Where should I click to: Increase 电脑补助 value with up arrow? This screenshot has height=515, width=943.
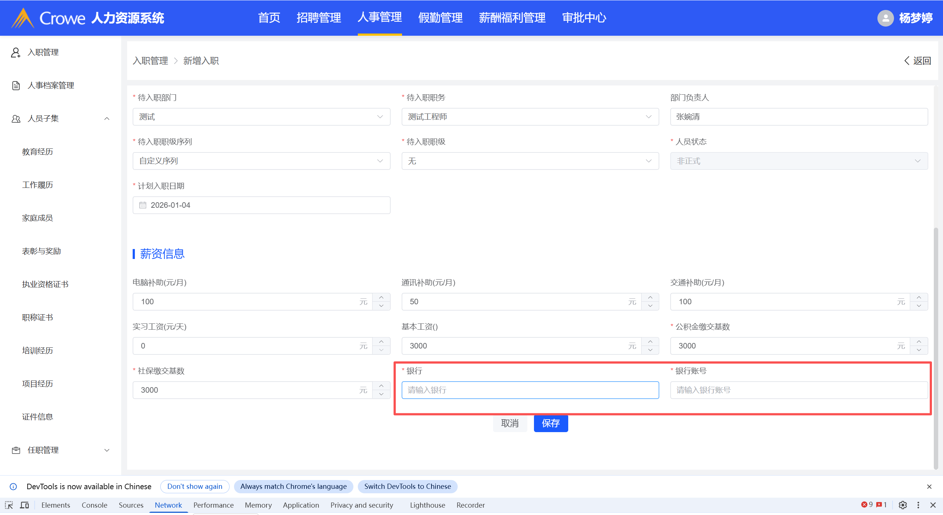pyautogui.click(x=381, y=298)
